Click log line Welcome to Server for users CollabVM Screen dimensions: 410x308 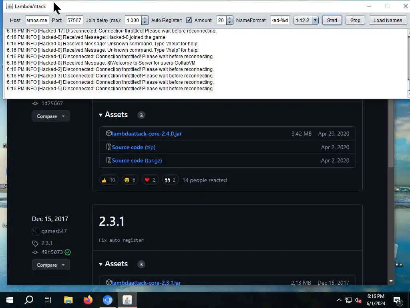point(101,63)
